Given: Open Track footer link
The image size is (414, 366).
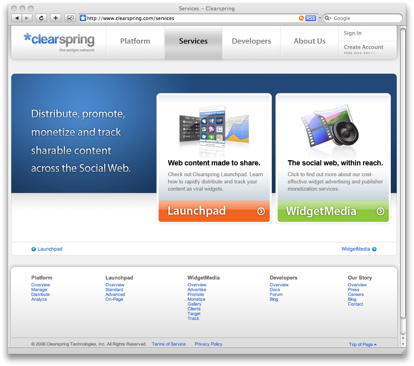Looking at the screenshot, I should coord(193,318).
